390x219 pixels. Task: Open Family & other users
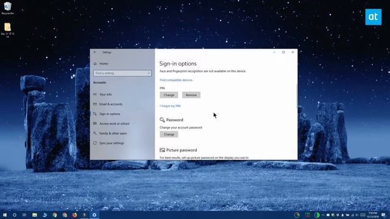(x=113, y=133)
